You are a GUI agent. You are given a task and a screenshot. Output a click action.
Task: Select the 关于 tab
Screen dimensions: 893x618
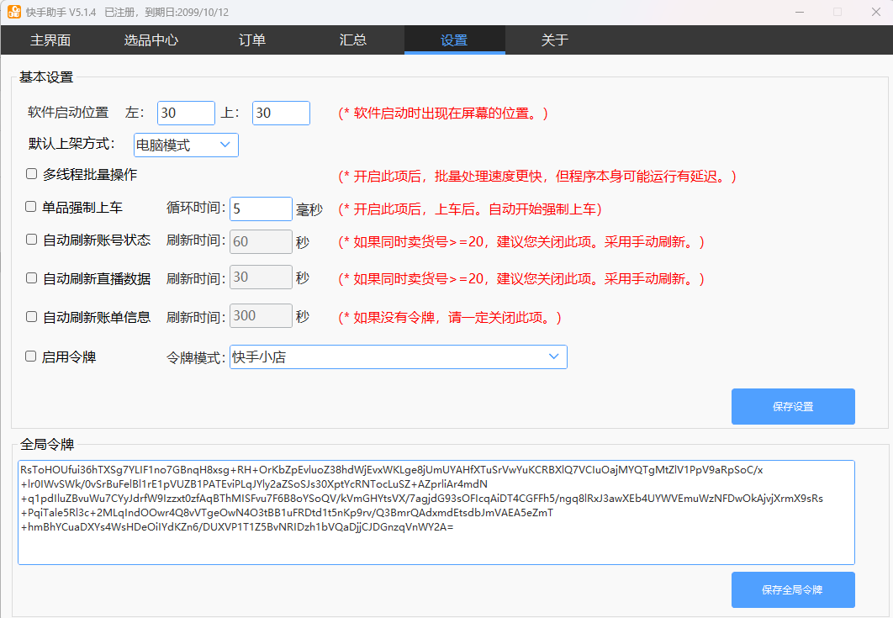click(x=555, y=40)
